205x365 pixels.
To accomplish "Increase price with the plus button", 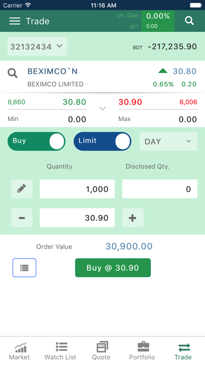I will (x=133, y=218).
